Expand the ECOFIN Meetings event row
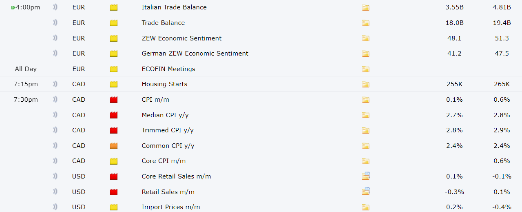Screen dimensions: 522x212 tap(261, 69)
